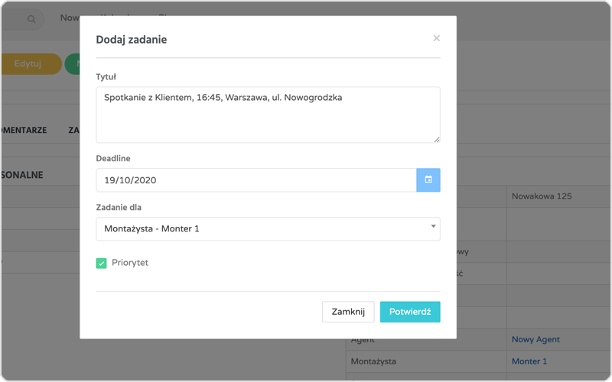Uncheck the Priorytet checkbox
Screen dimensions: 612x382
(101, 264)
